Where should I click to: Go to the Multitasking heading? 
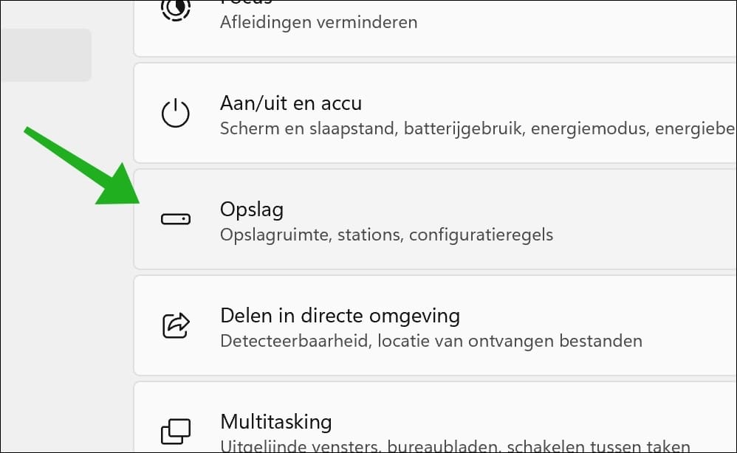point(276,422)
